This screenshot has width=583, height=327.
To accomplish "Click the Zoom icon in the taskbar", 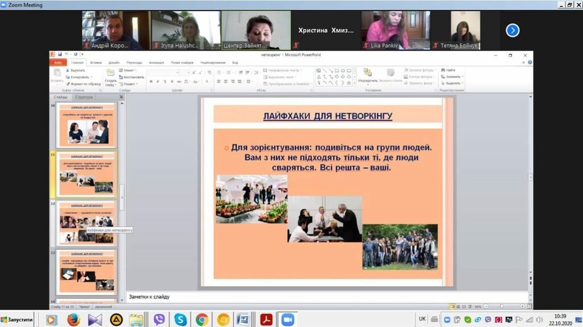I will pyautogui.click(x=288, y=320).
